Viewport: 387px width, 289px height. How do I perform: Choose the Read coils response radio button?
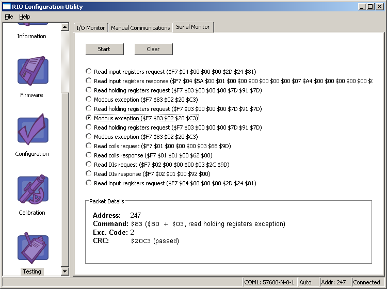[89, 155]
